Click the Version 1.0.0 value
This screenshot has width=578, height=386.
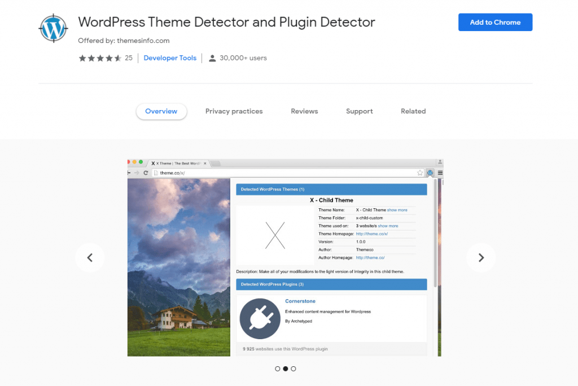[361, 242]
